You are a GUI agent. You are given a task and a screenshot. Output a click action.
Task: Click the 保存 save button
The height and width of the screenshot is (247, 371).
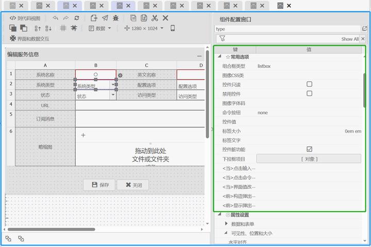[99, 185]
